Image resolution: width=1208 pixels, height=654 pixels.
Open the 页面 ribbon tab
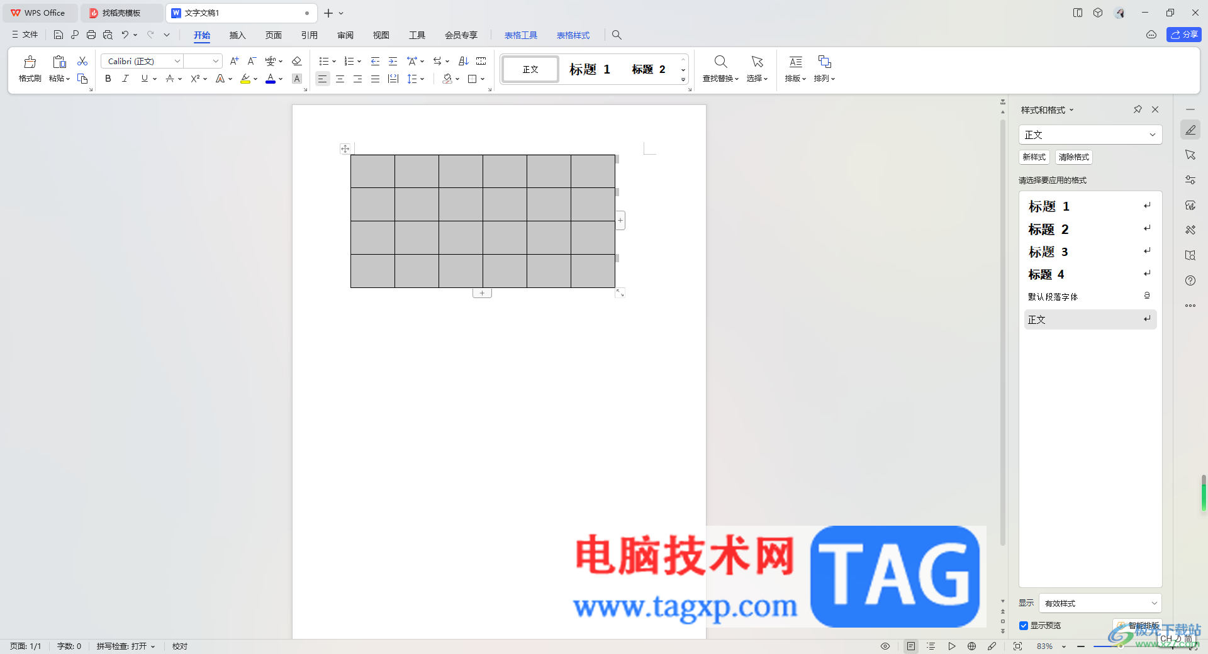pos(273,35)
